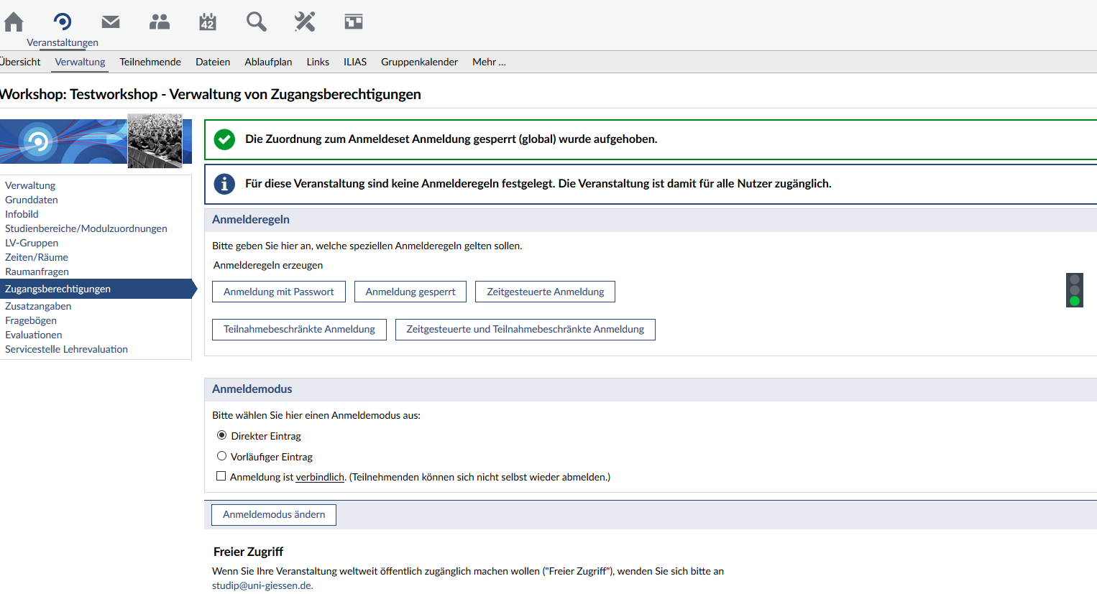The image size is (1097, 594).
Task: Select the Direkter Eintrag radio button
Action: tap(222, 435)
